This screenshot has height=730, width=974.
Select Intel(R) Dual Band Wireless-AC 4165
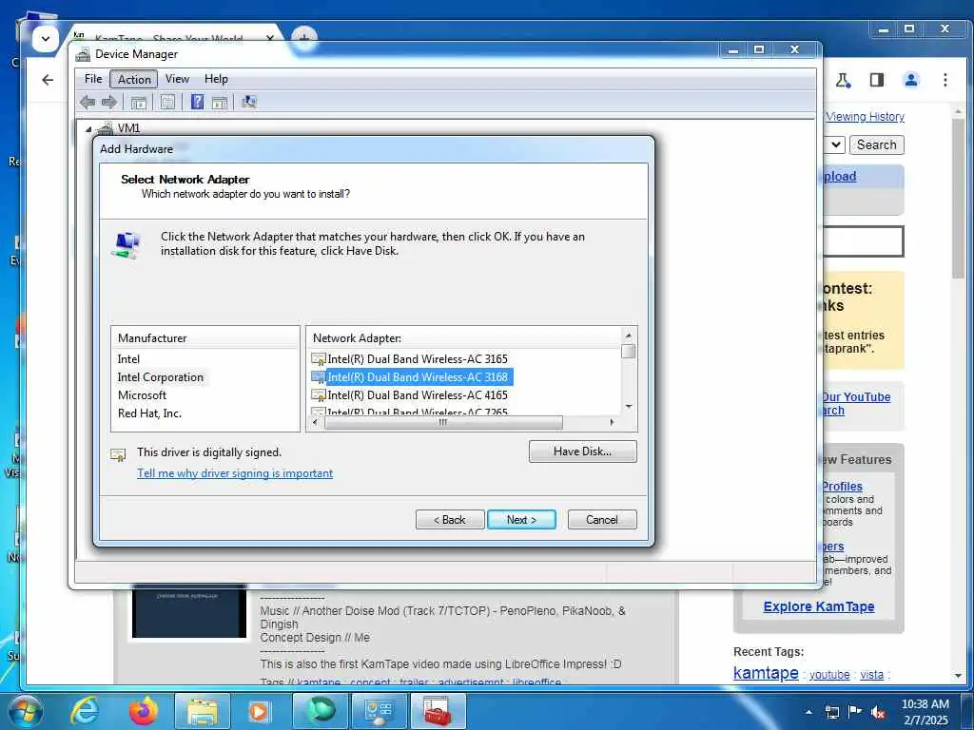[x=417, y=394]
